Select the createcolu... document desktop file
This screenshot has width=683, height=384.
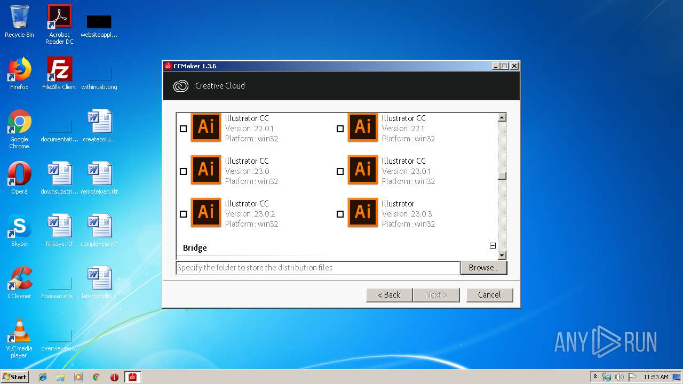click(99, 126)
